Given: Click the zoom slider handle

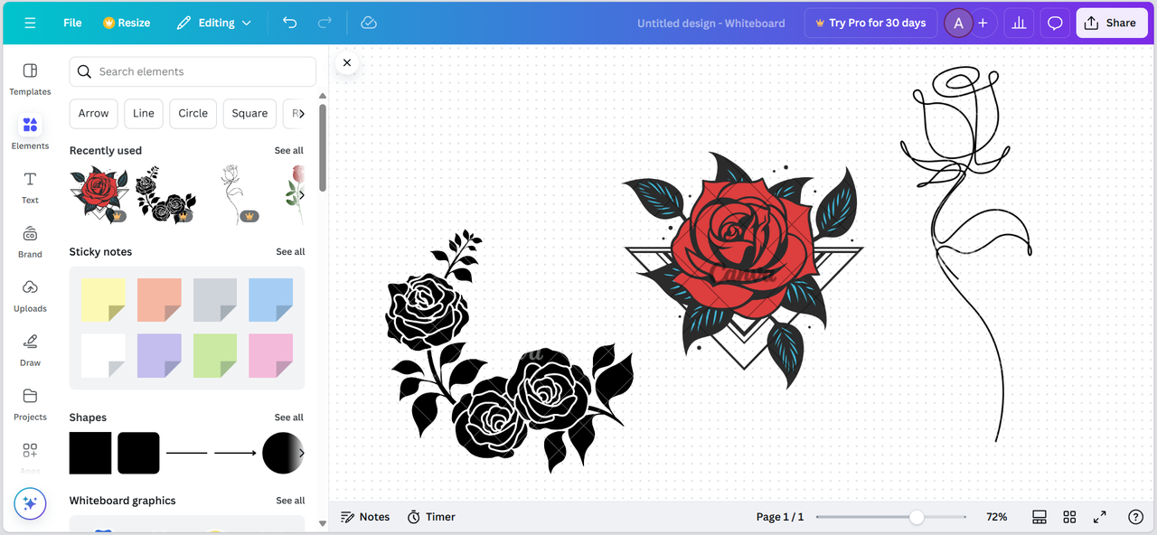Looking at the screenshot, I should click(x=917, y=517).
